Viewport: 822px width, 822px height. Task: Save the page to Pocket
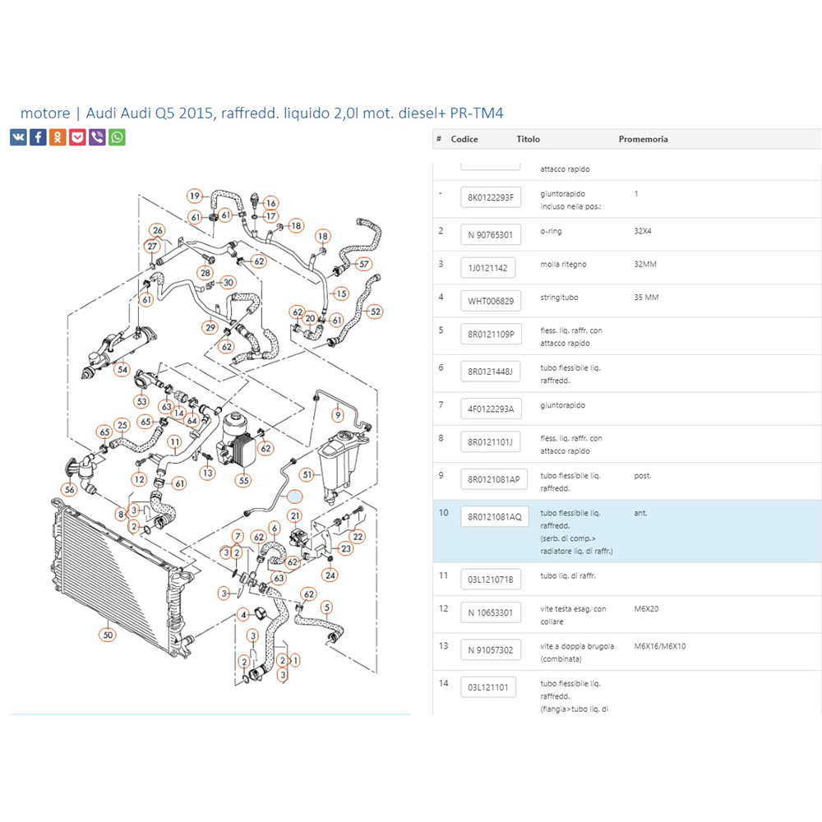[x=77, y=137]
